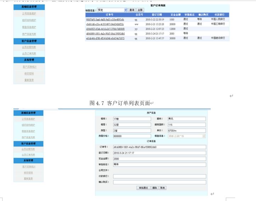This screenshot has width=256, height=201.
Task: Click 系统管理 header in order-detail page sidebar
Action: [28, 160]
